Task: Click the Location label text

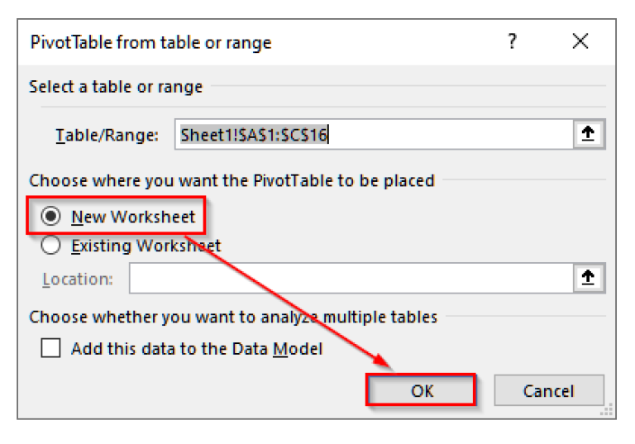Action: coord(78,279)
